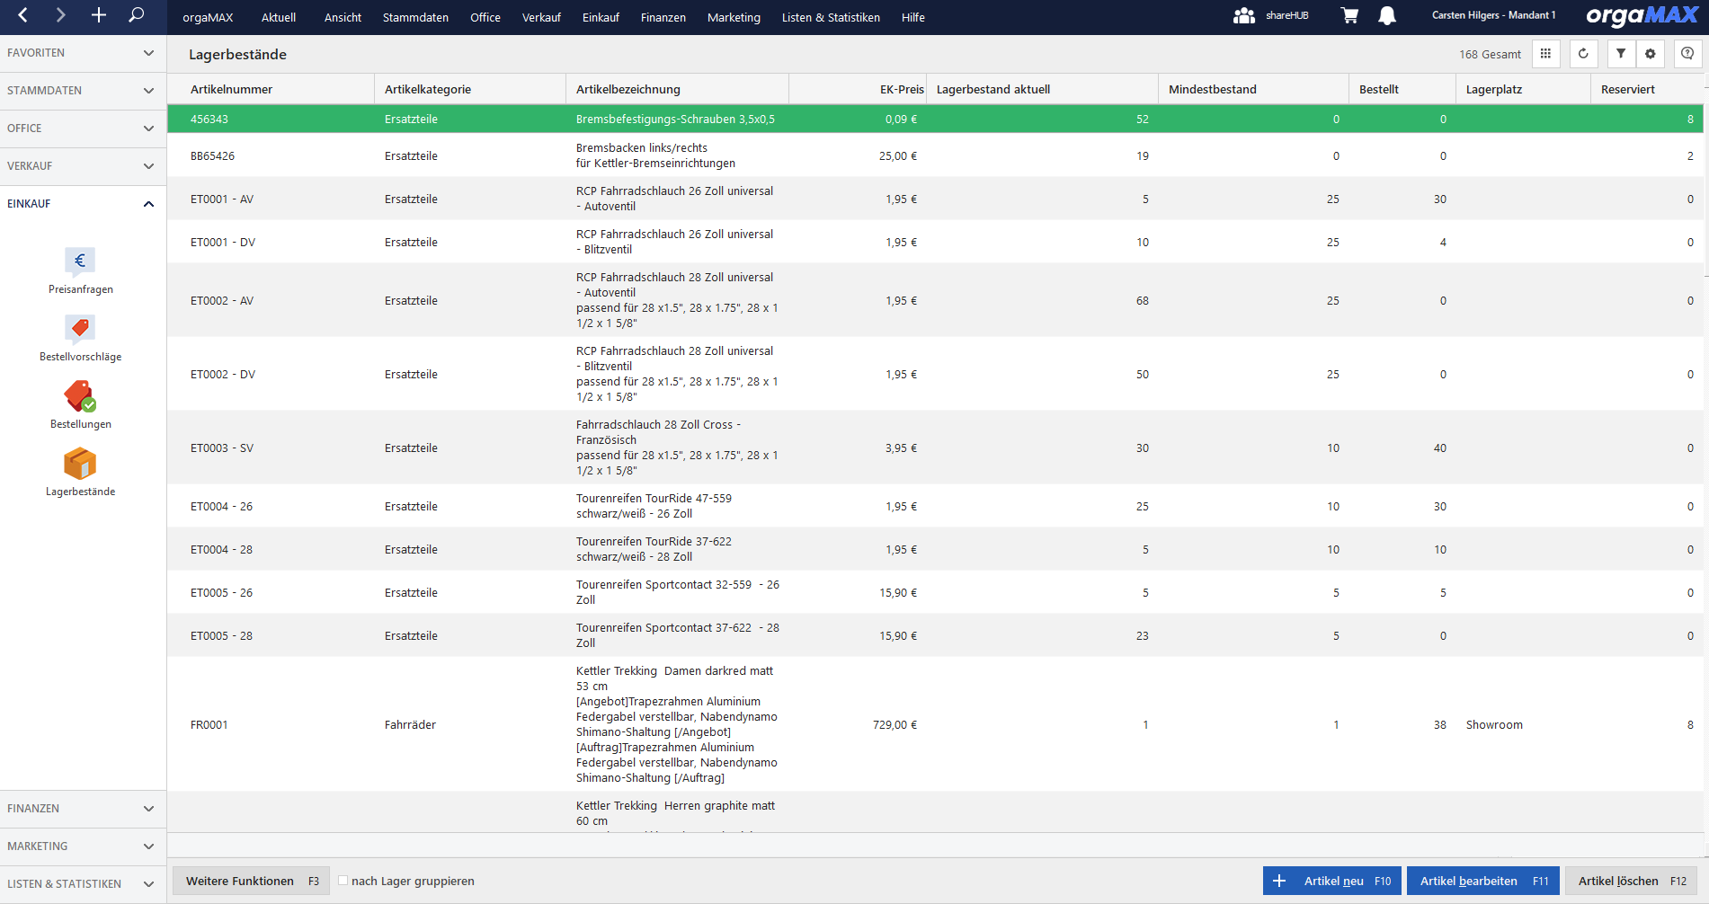
Task: Click Showroom storage location cell
Action: coord(1494,724)
